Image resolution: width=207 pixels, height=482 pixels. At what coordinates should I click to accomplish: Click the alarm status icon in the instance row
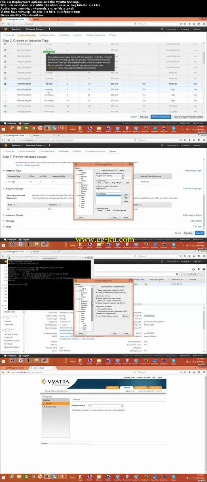point(146,284)
